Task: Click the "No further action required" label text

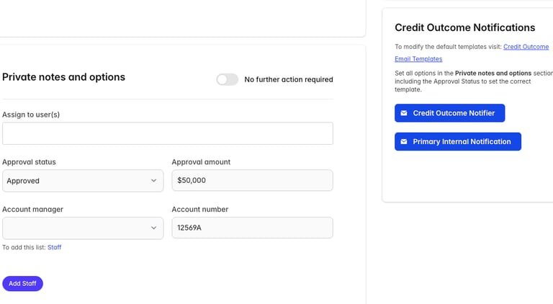Action: 288,79
